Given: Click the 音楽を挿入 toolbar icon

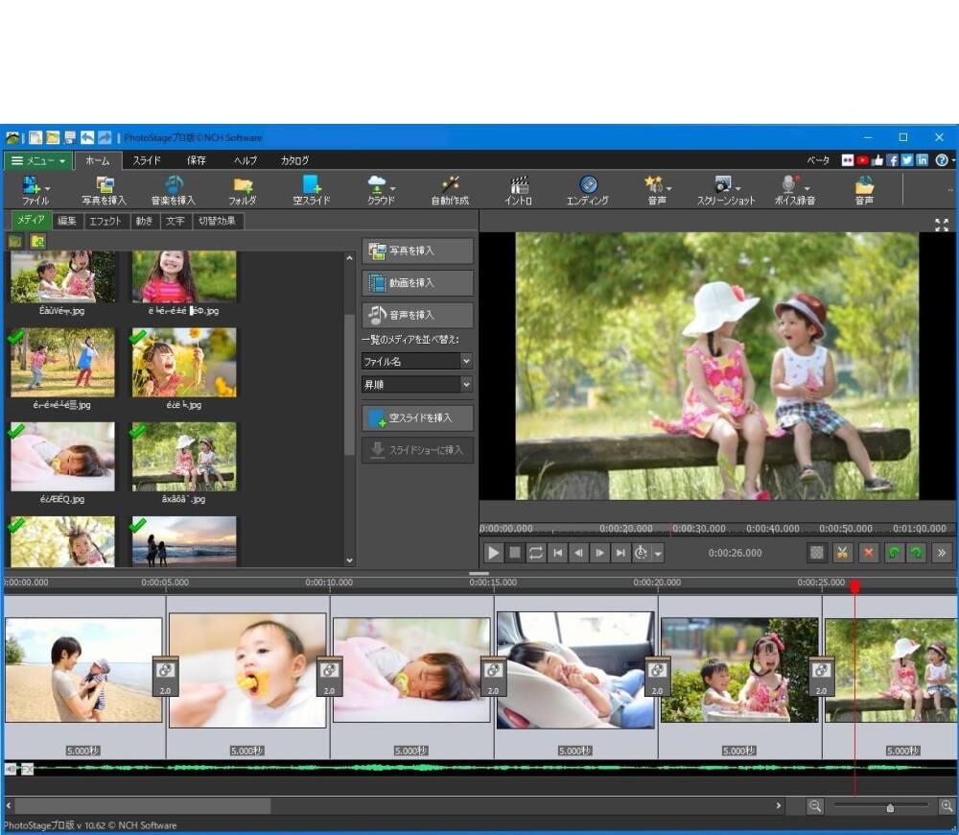Looking at the screenshot, I should tap(174, 186).
